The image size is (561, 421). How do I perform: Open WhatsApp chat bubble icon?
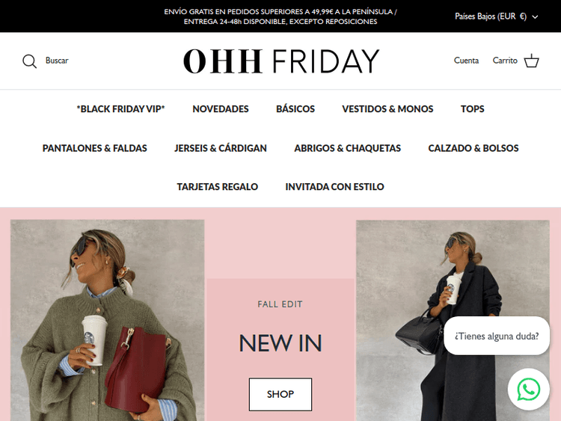(528, 389)
